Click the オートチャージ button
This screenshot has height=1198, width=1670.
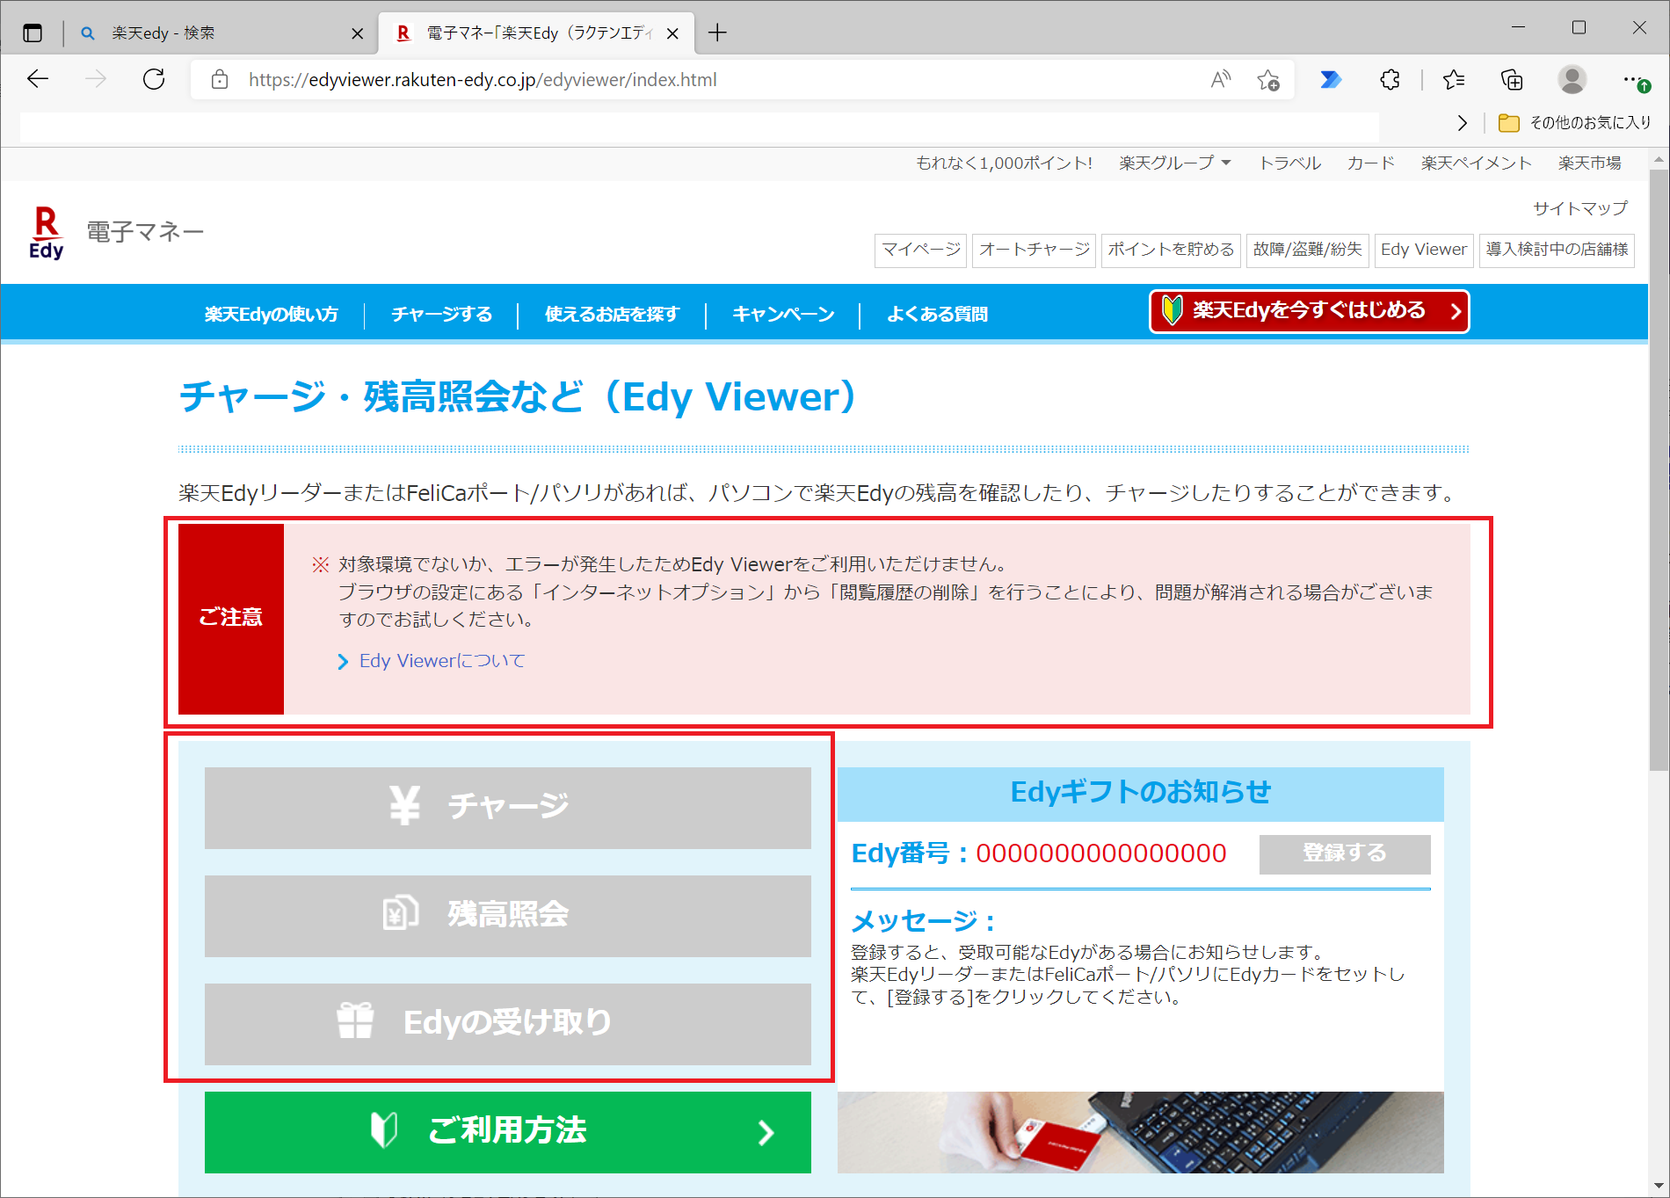1034,250
